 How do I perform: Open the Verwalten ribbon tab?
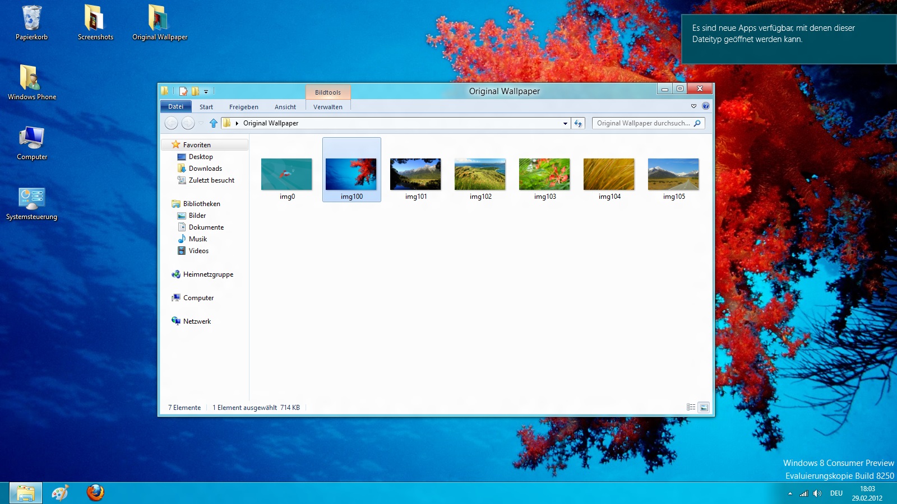pyautogui.click(x=328, y=107)
